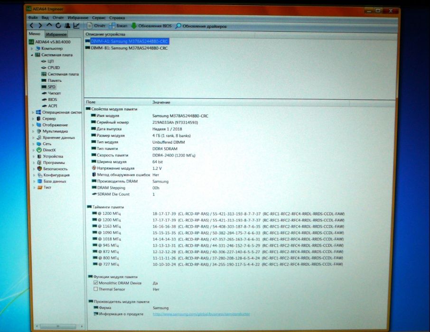Select the Размер модуля 4 ГБ row
This screenshot has height=332, width=430.
(x=141, y=136)
